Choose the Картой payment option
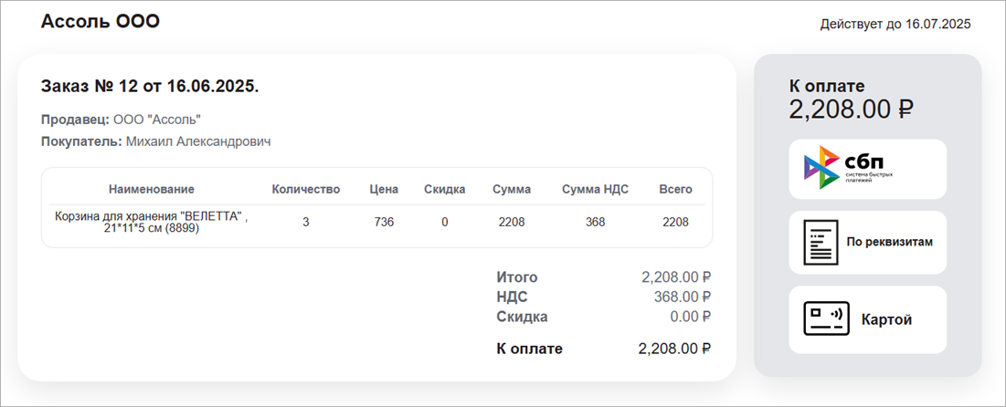 pos(886,320)
